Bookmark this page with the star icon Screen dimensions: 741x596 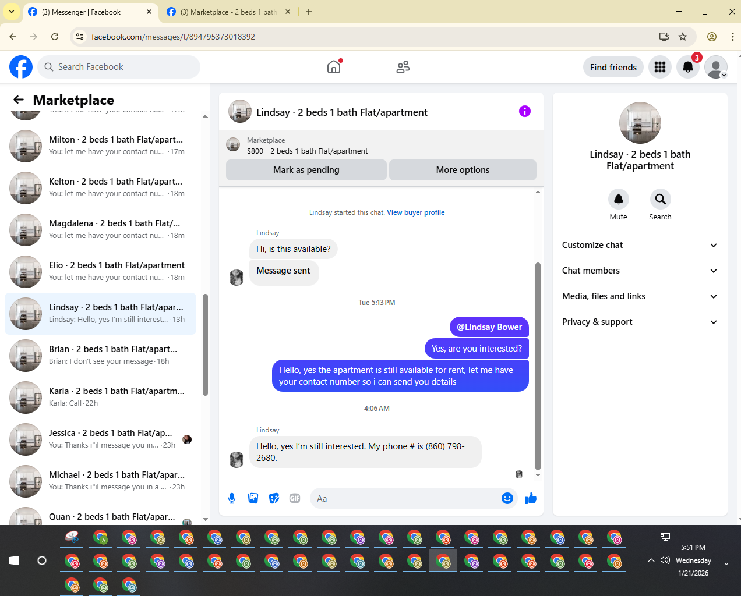(683, 37)
